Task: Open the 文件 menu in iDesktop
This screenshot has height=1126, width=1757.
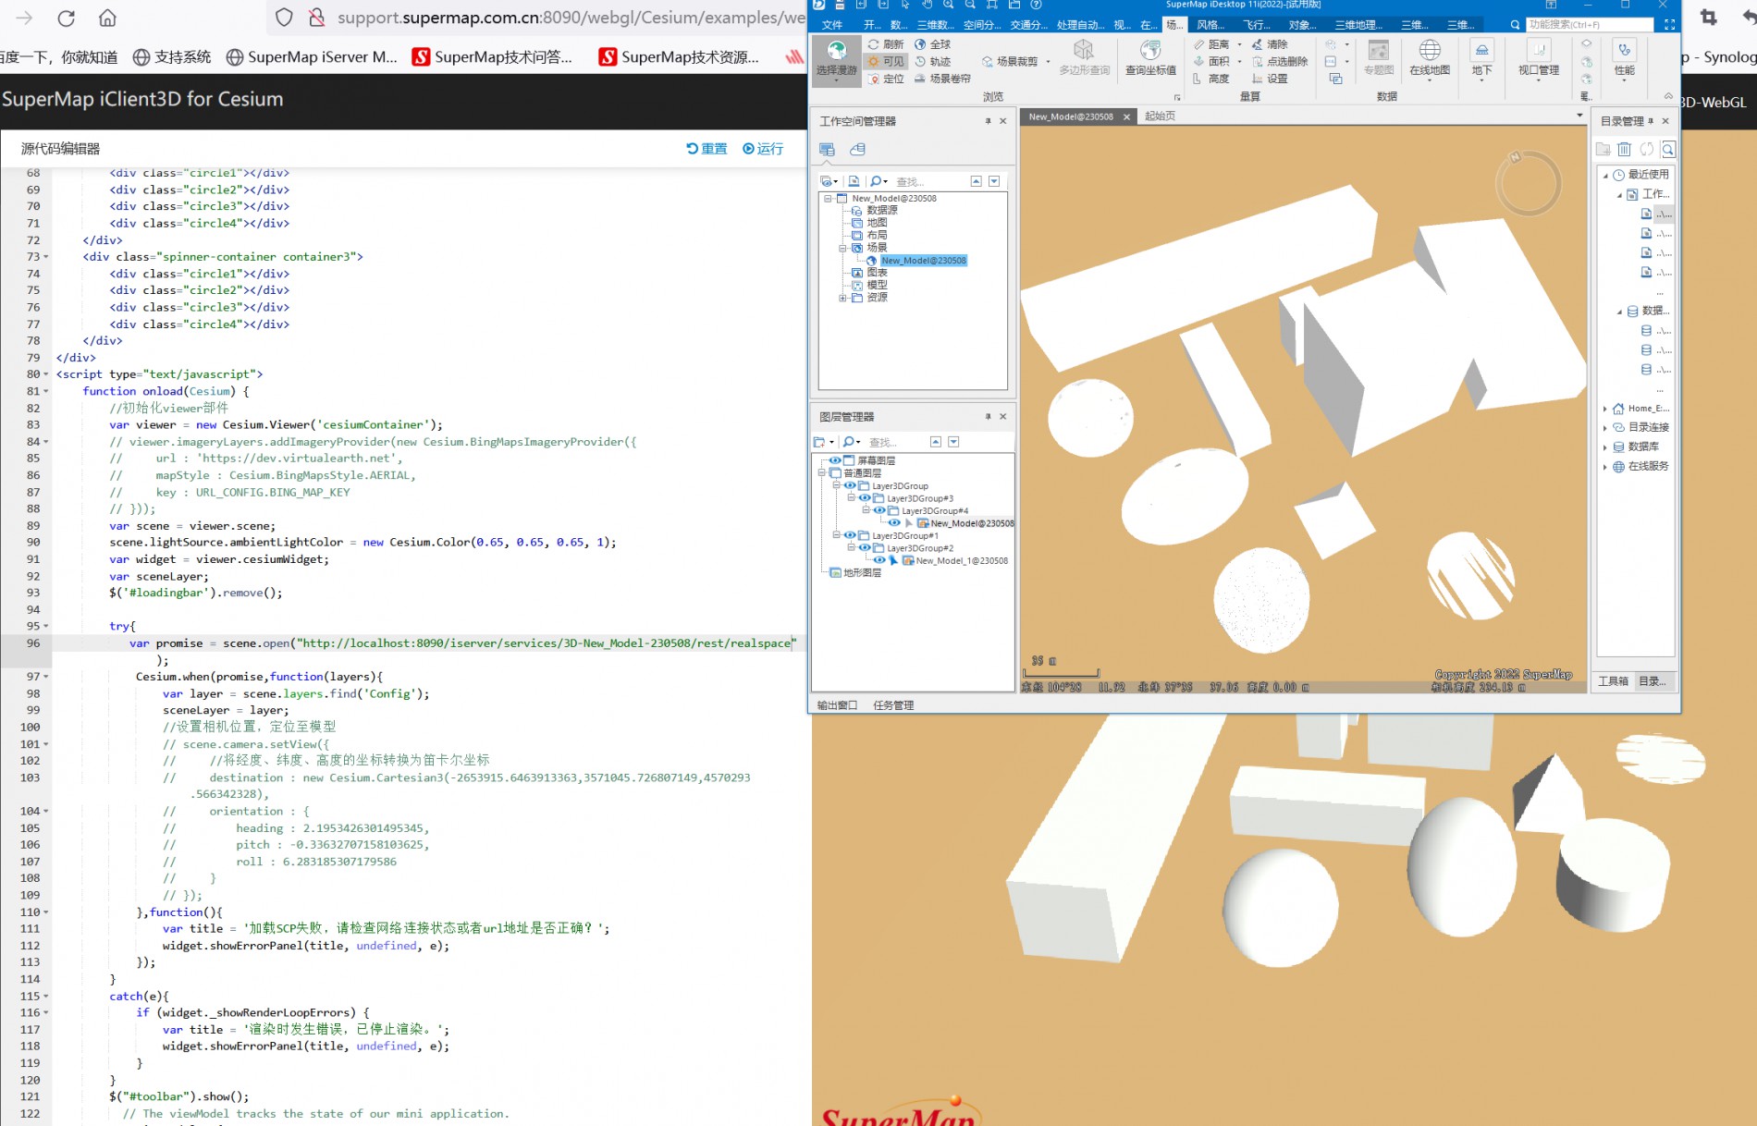Action: pyautogui.click(x=832, y=25)
